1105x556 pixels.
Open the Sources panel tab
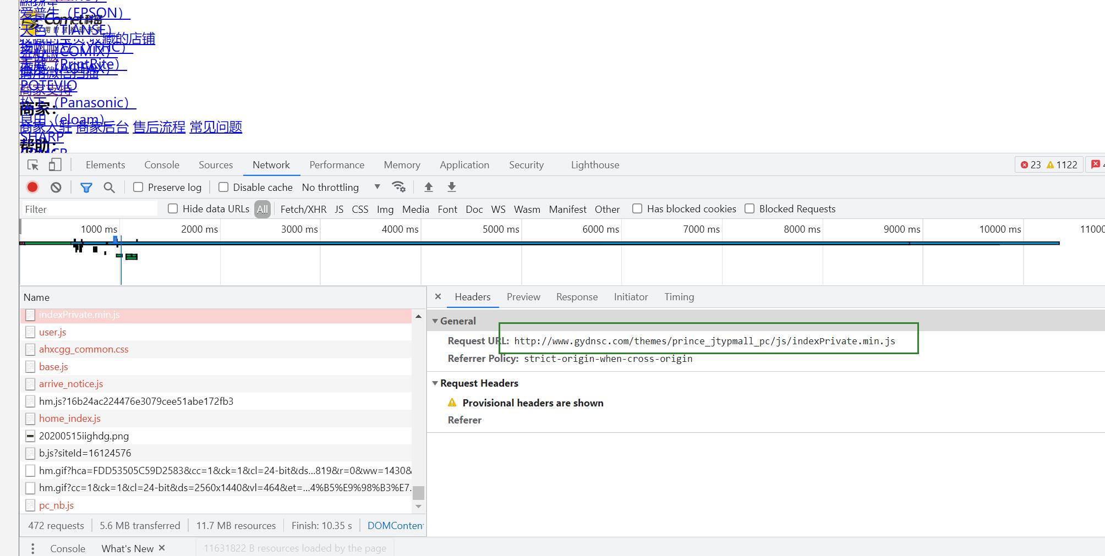(x=216, y=165)
